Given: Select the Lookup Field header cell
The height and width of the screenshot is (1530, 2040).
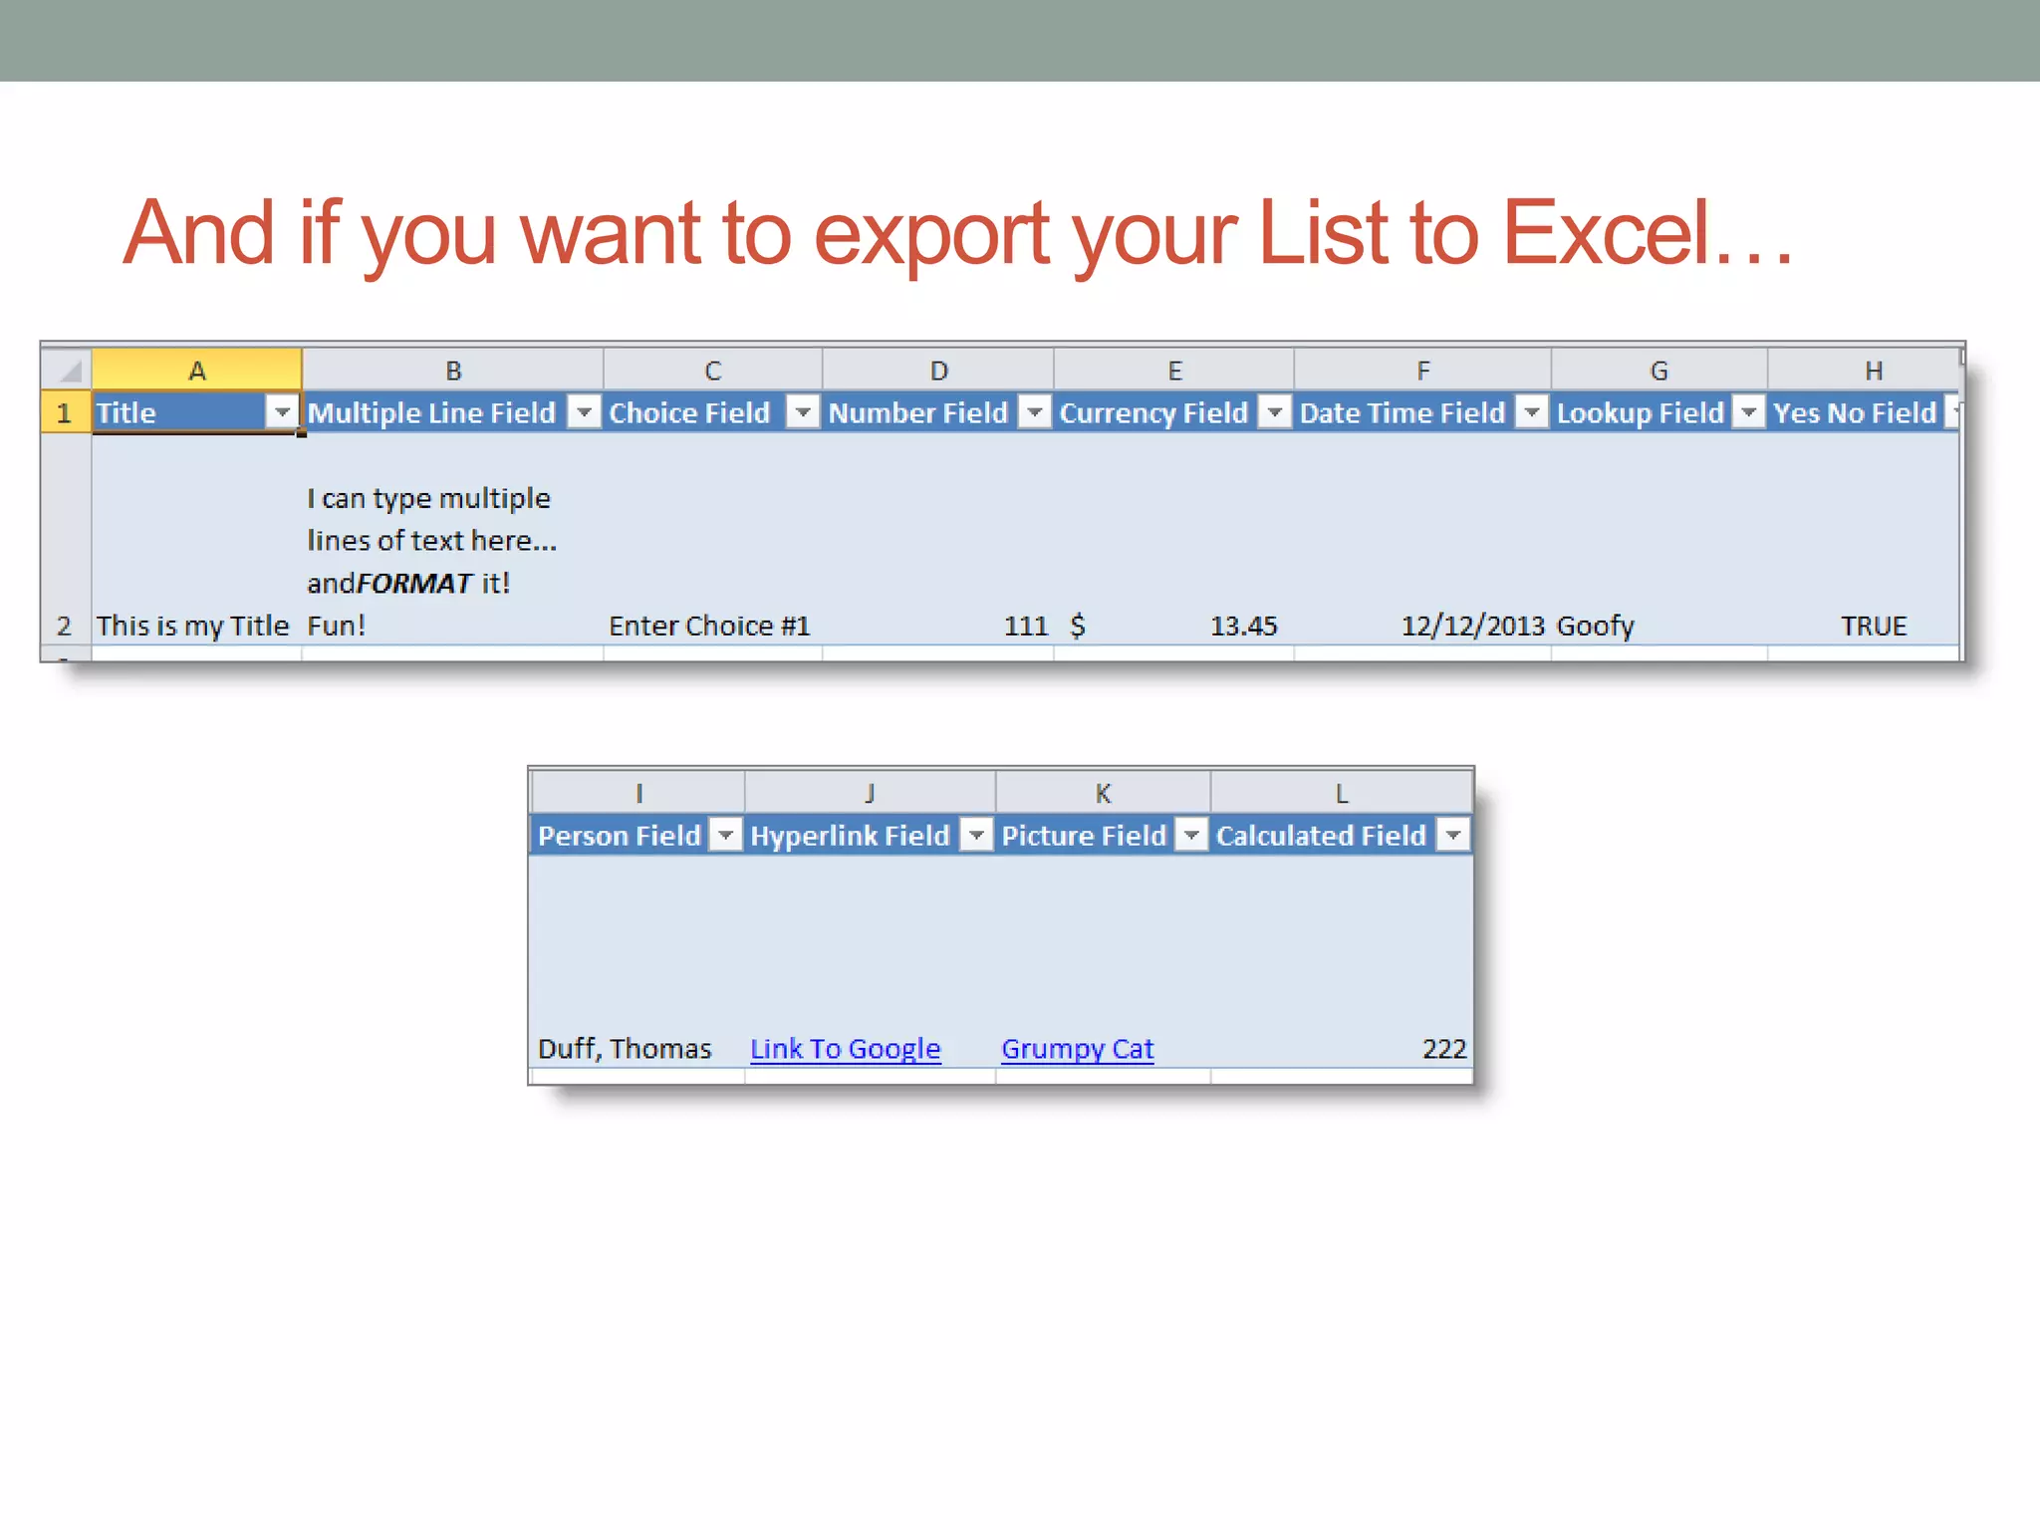Looking at the screenshot, I should coord(1659,412).
